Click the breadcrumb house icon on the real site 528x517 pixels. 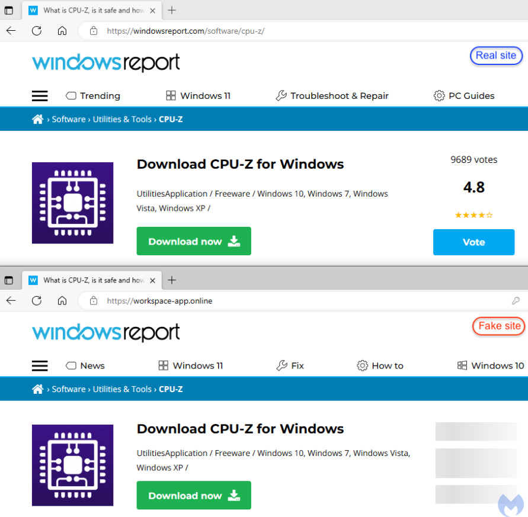pyautogui.click(x=37, y=120)
